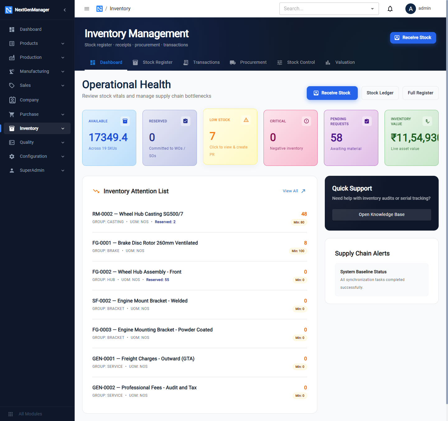Click the admin avatar icon
Image resolution: width=448 pixels, height=421 pixels.
coord(411,9)
